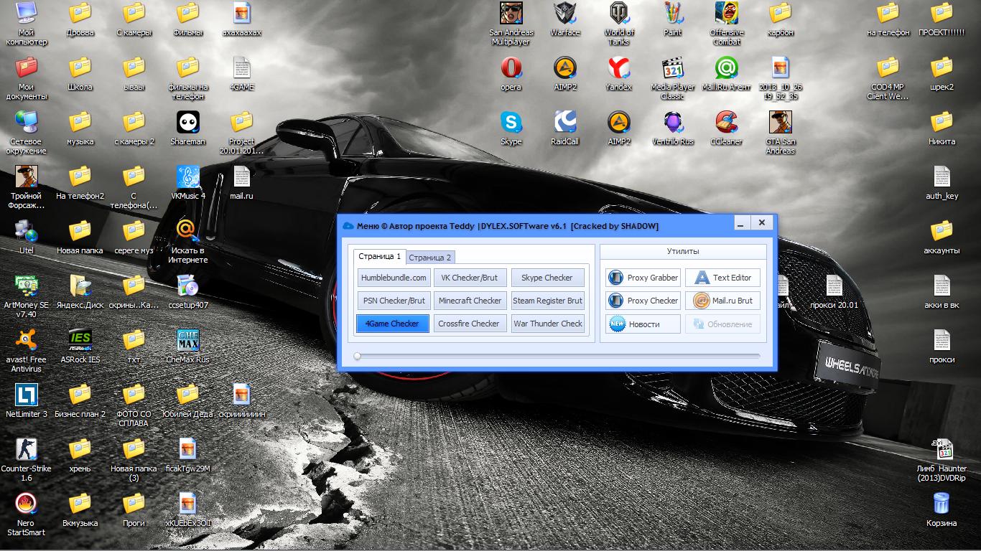Launch the VK Checker/Brut tool
Screen dimensions: 981x551
[470, 278]
